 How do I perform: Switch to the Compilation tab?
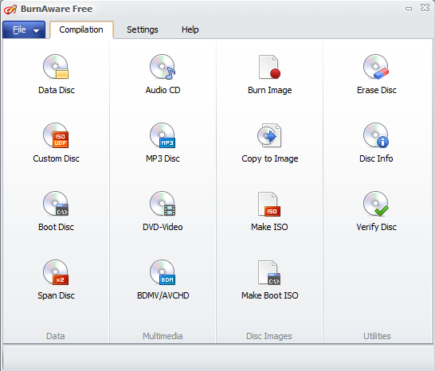[81, 29]
